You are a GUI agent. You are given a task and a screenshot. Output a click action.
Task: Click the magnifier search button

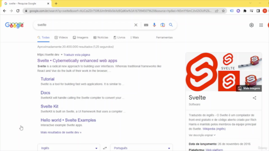point(171,25)
